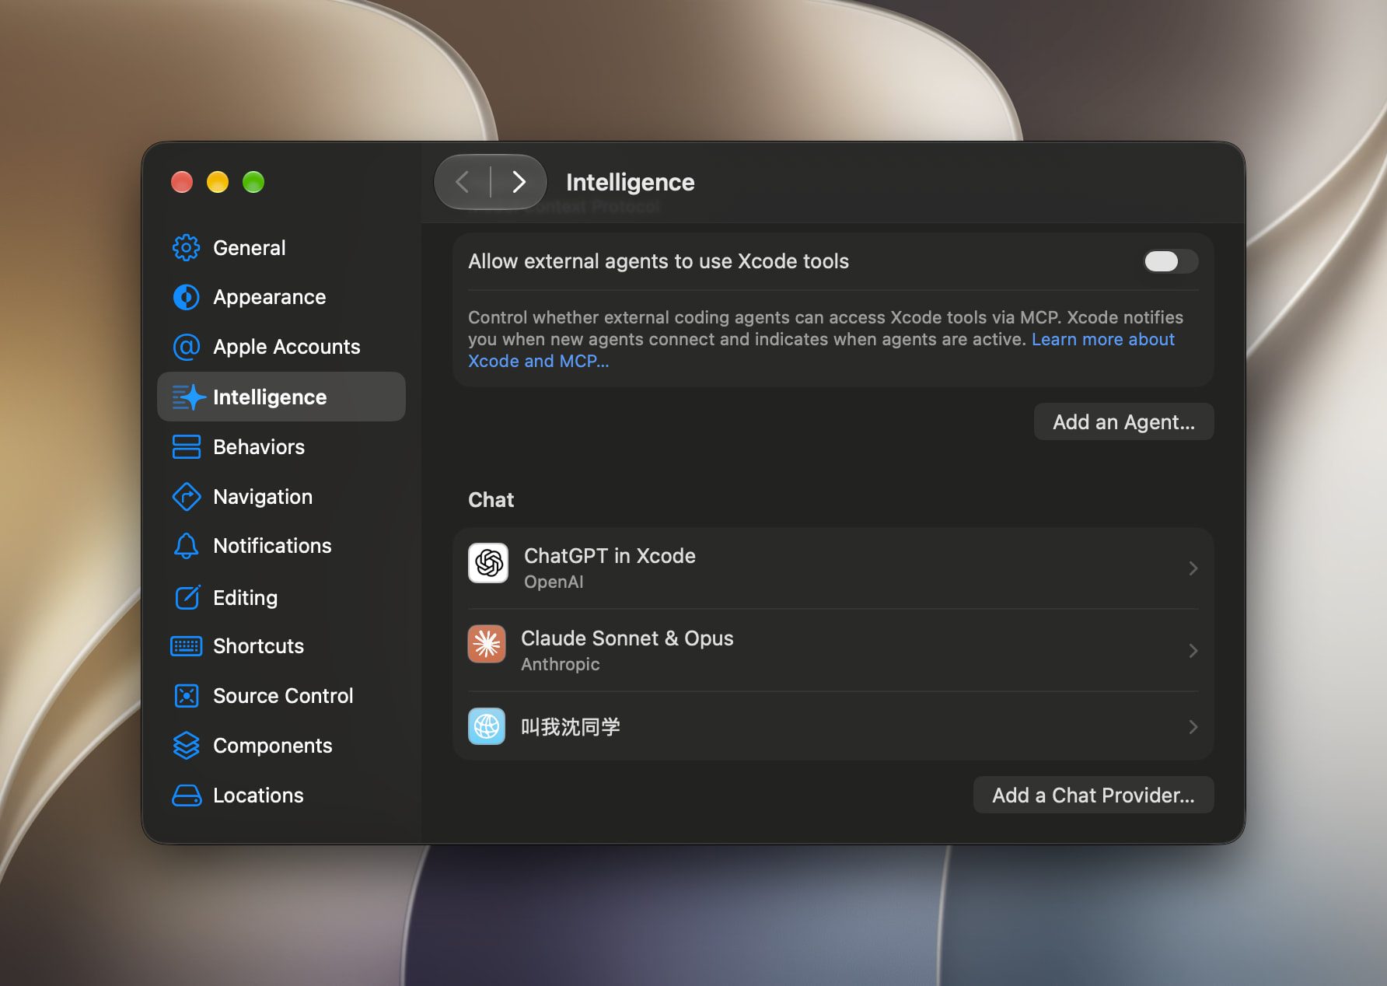
Task: Open Editing settings pane
Action: point(281,597)
